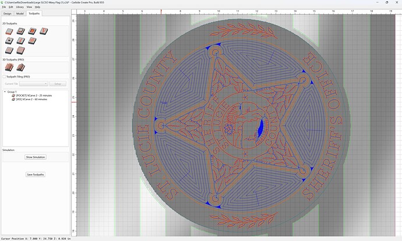The image size is (402, 241).
Task: Collapse the Group 1 tree arrow
Action: click(x=5, y=92)
